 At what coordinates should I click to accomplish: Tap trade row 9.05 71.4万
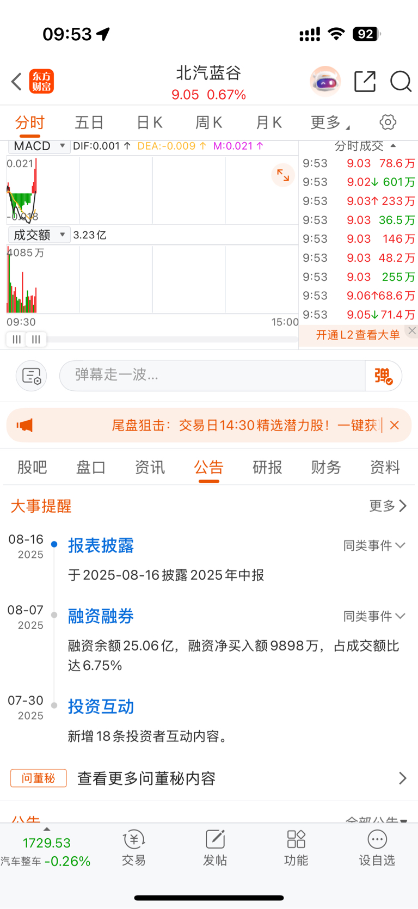359,315
